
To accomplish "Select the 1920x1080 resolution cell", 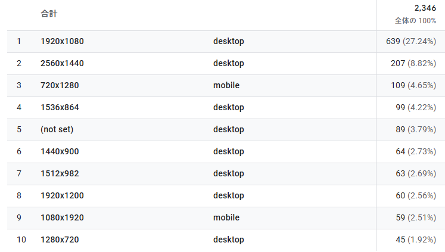I will [62, 42].
